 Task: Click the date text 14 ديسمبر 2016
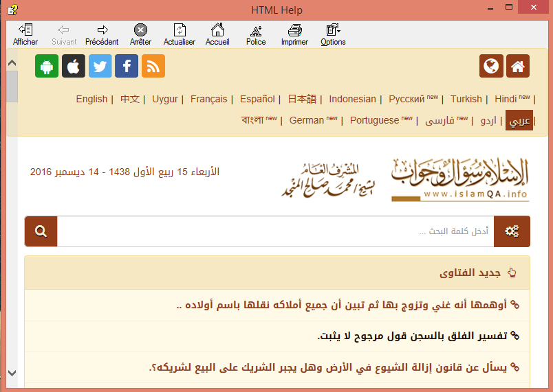point(65,172)
